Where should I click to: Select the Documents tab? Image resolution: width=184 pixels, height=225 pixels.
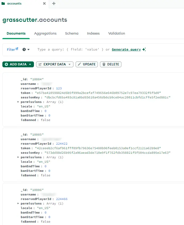[x=16, y=34]
